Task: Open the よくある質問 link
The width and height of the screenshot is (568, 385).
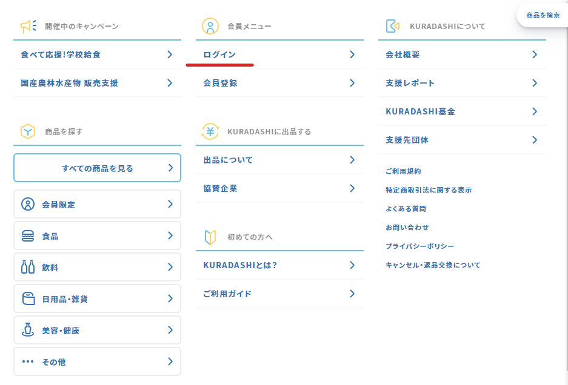Action: 406,209
